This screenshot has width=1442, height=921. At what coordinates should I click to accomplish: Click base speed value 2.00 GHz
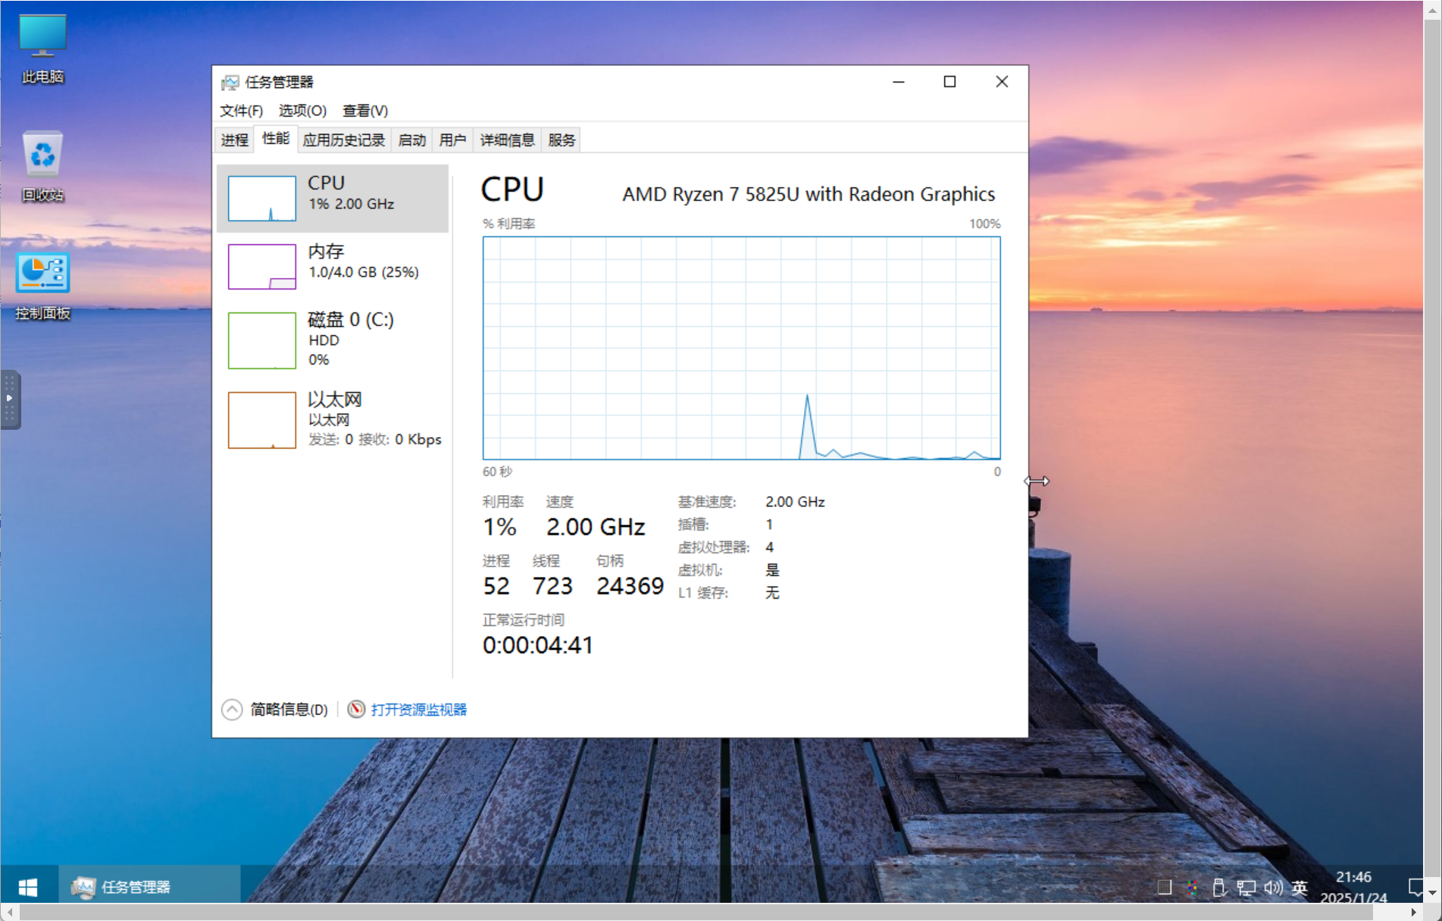pos(795,502)
